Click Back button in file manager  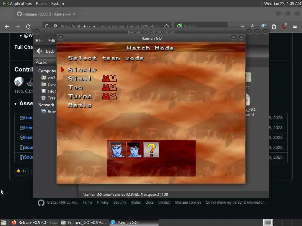[45, 51]
